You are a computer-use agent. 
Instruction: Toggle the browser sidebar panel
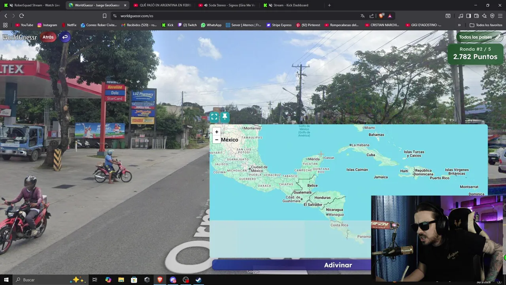pos(468,16)
